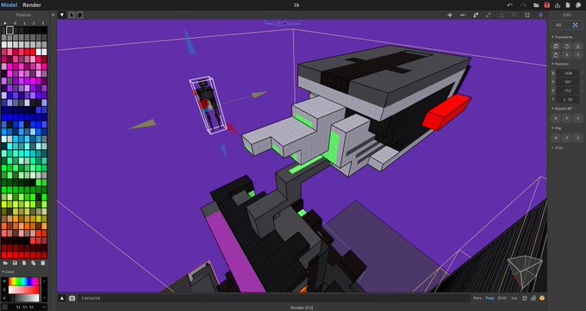586x311 pixels.
Task: Collapse the Flip section
Action: (557, 128)
